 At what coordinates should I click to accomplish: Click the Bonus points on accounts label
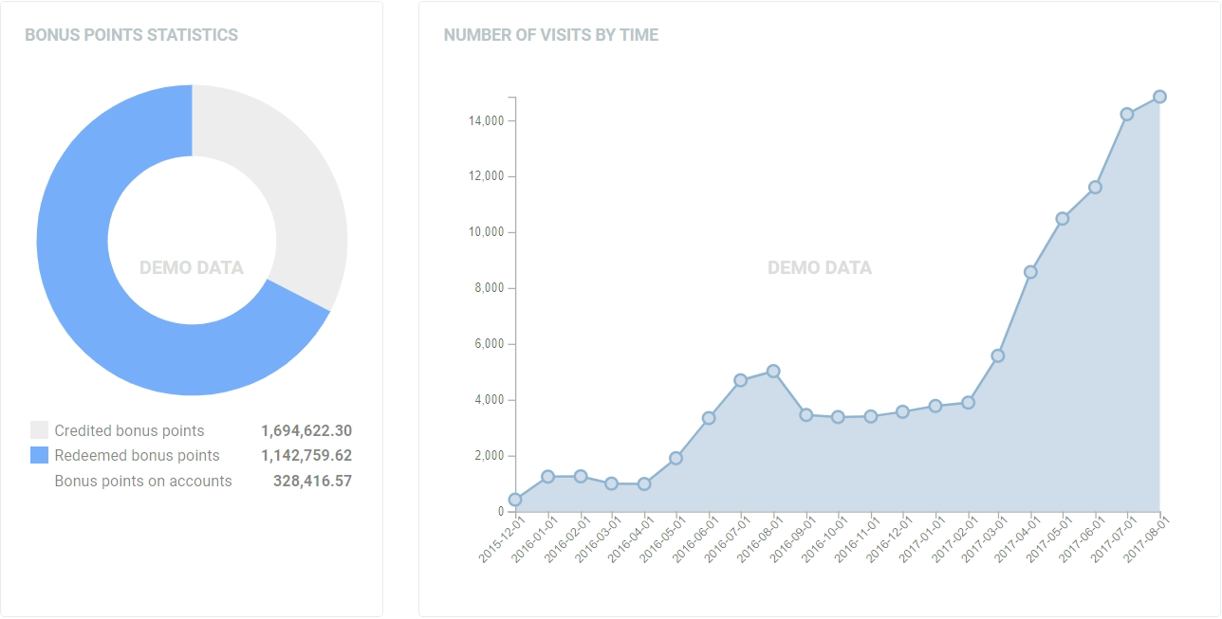(143, 481)
